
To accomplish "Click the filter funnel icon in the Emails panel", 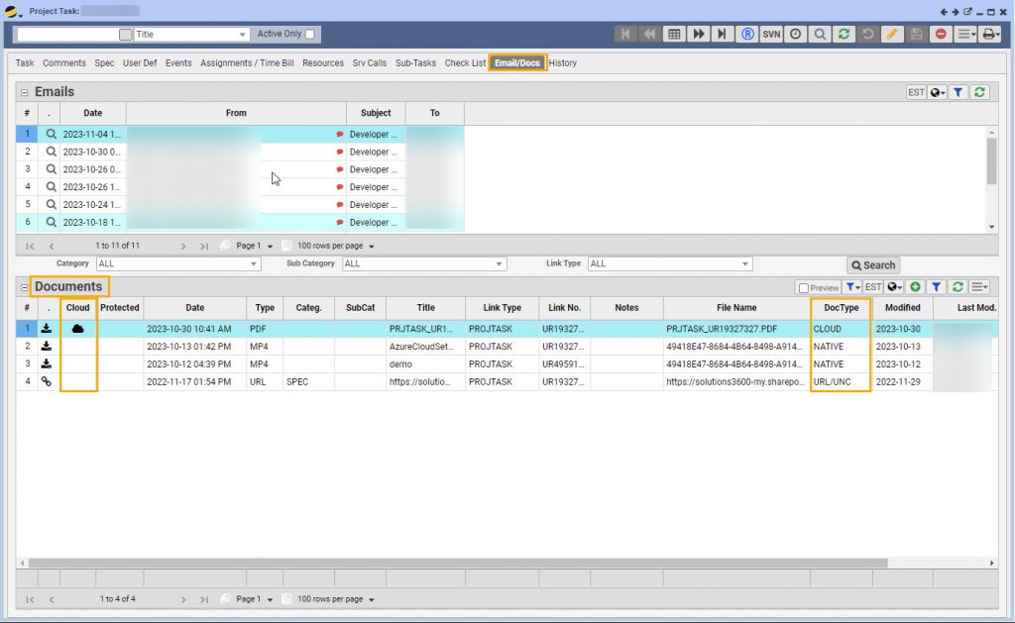I will [x=959, y=92].
